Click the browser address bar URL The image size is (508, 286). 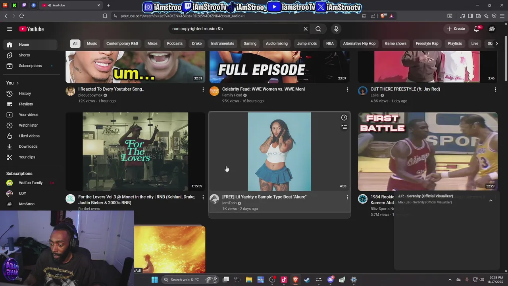tap(183, 16)
